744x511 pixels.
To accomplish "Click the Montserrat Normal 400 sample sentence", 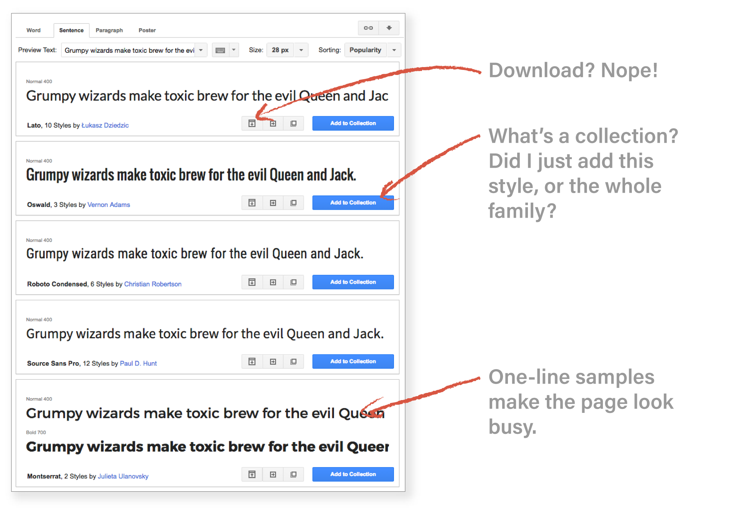I will click(205, 414).
